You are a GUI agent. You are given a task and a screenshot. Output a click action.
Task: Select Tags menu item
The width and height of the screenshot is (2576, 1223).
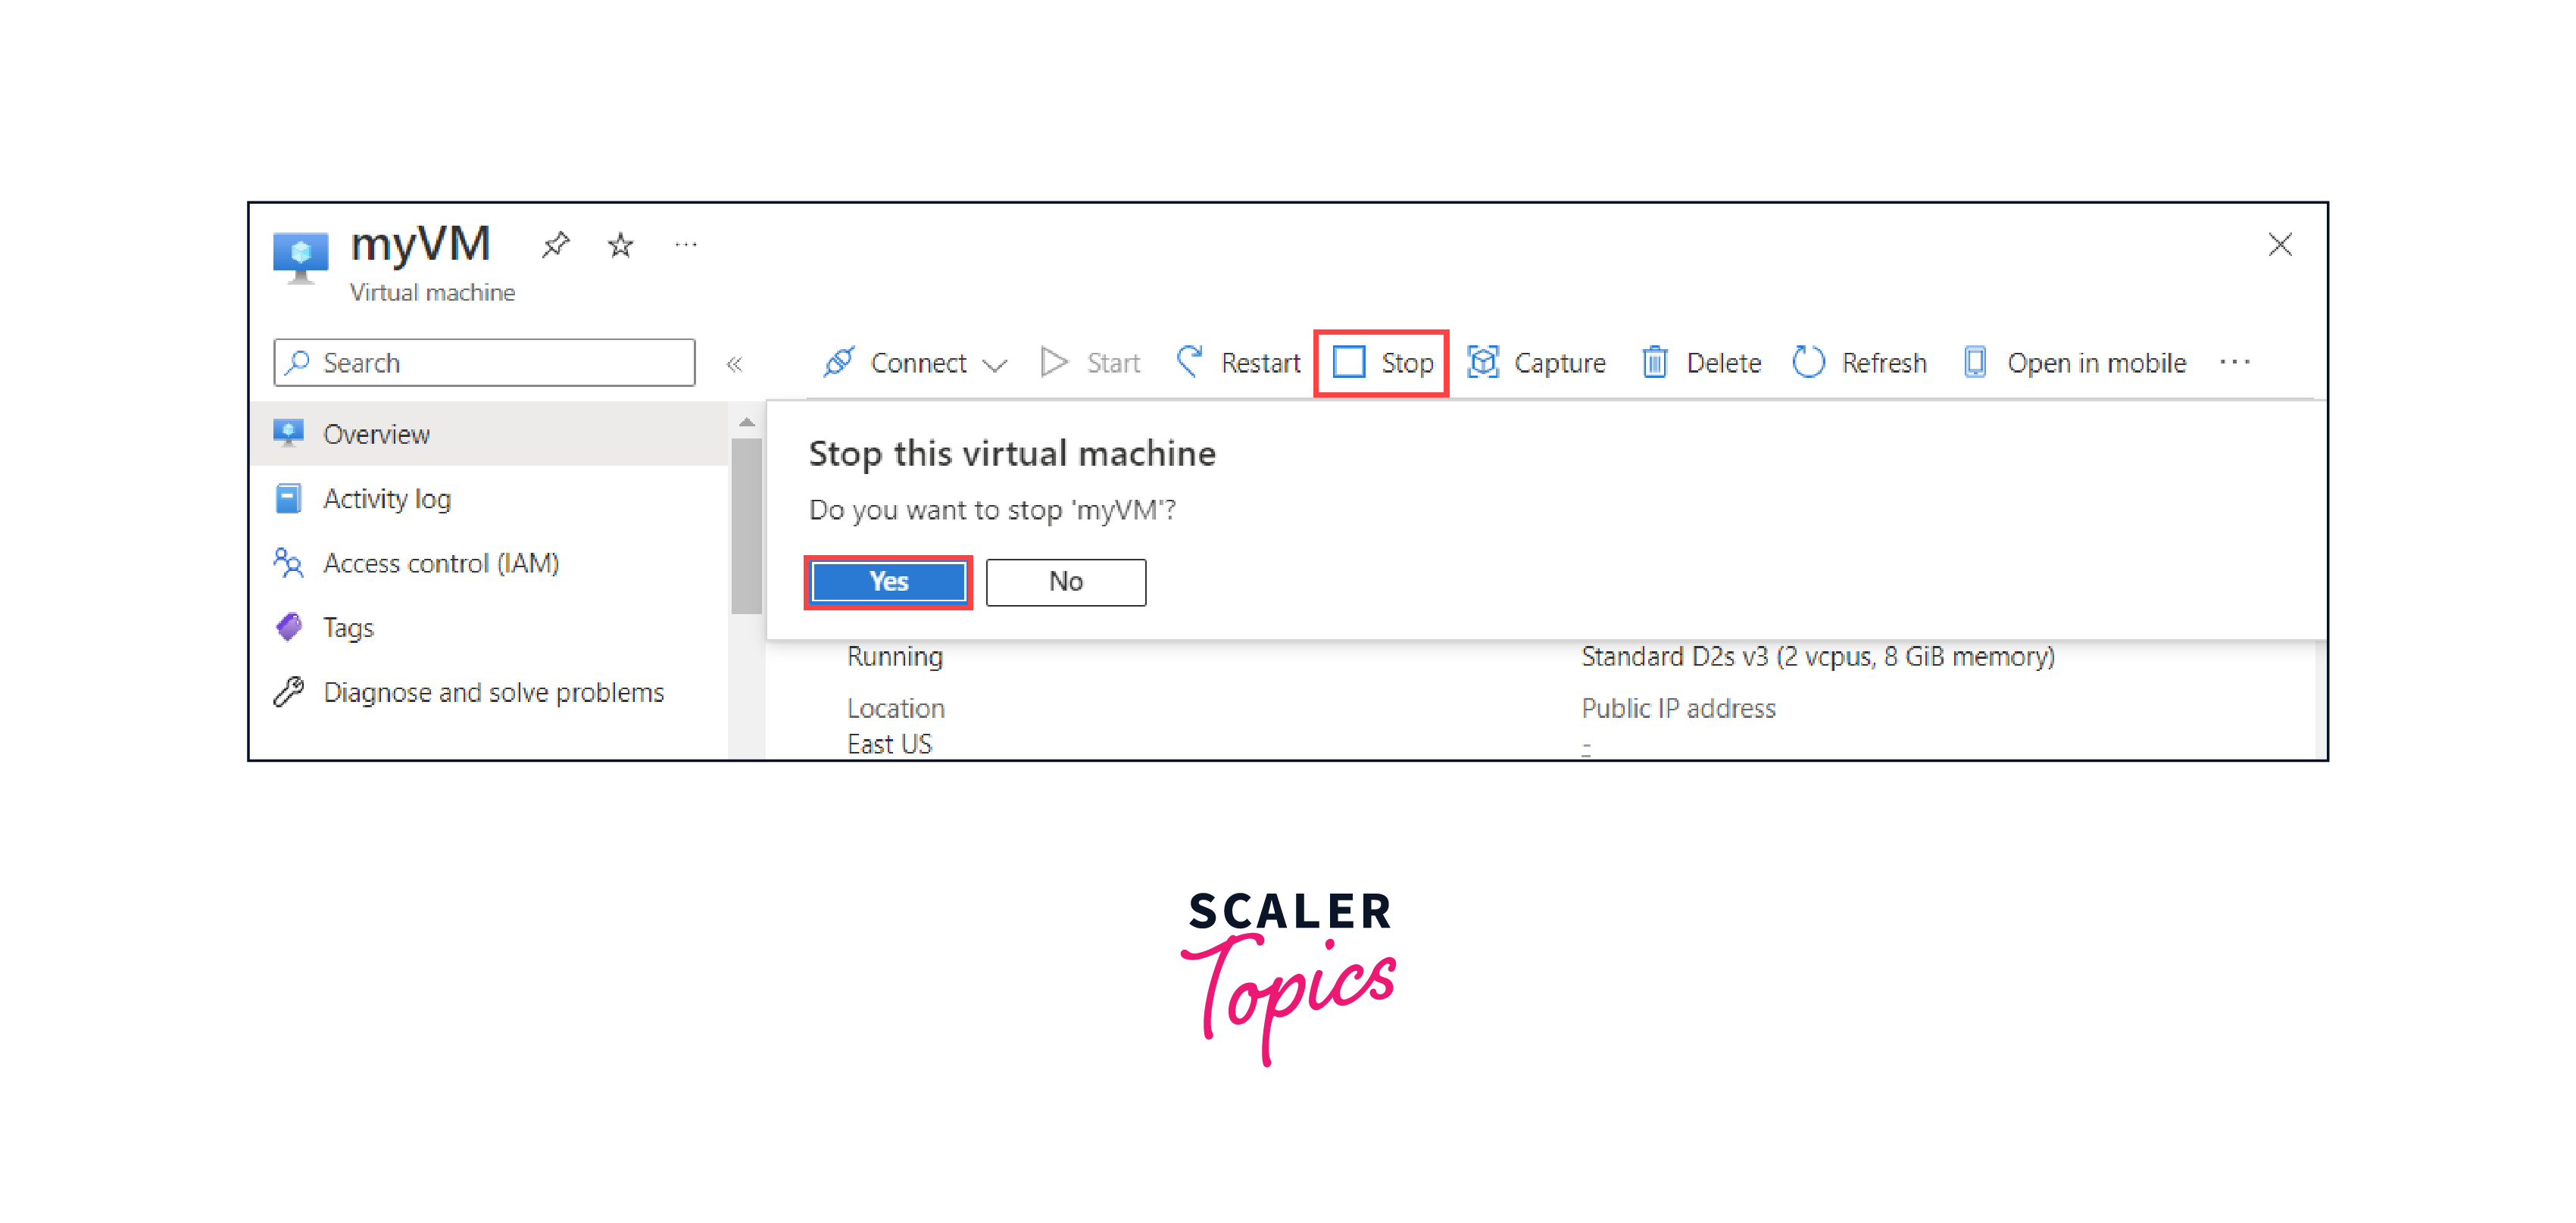tap(343, 627)
